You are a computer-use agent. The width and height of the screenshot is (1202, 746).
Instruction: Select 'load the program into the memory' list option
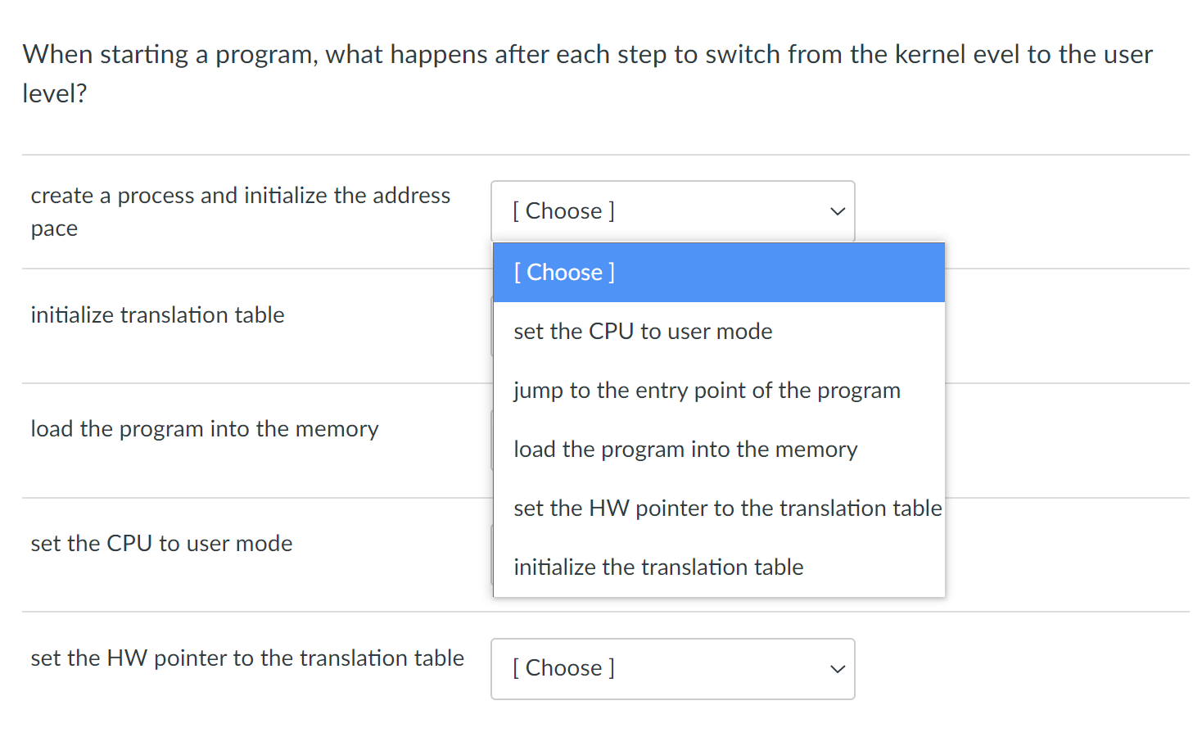pyautogui.click(x=719, y=450)
